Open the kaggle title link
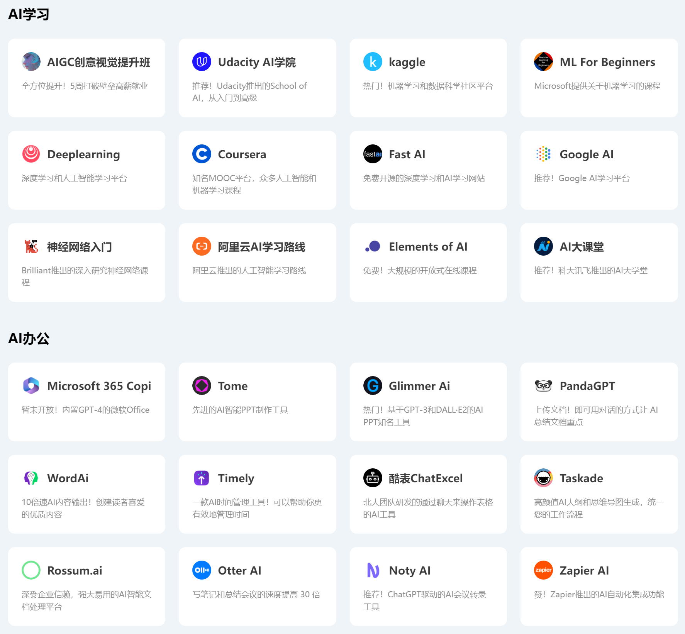 click(x=407, y=62)
